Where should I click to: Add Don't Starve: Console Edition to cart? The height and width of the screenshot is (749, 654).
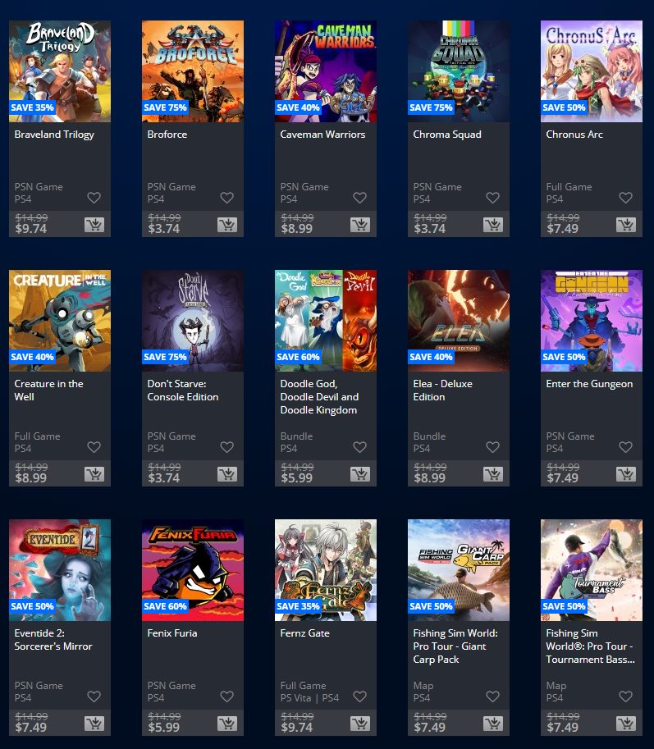coord(227,474)
